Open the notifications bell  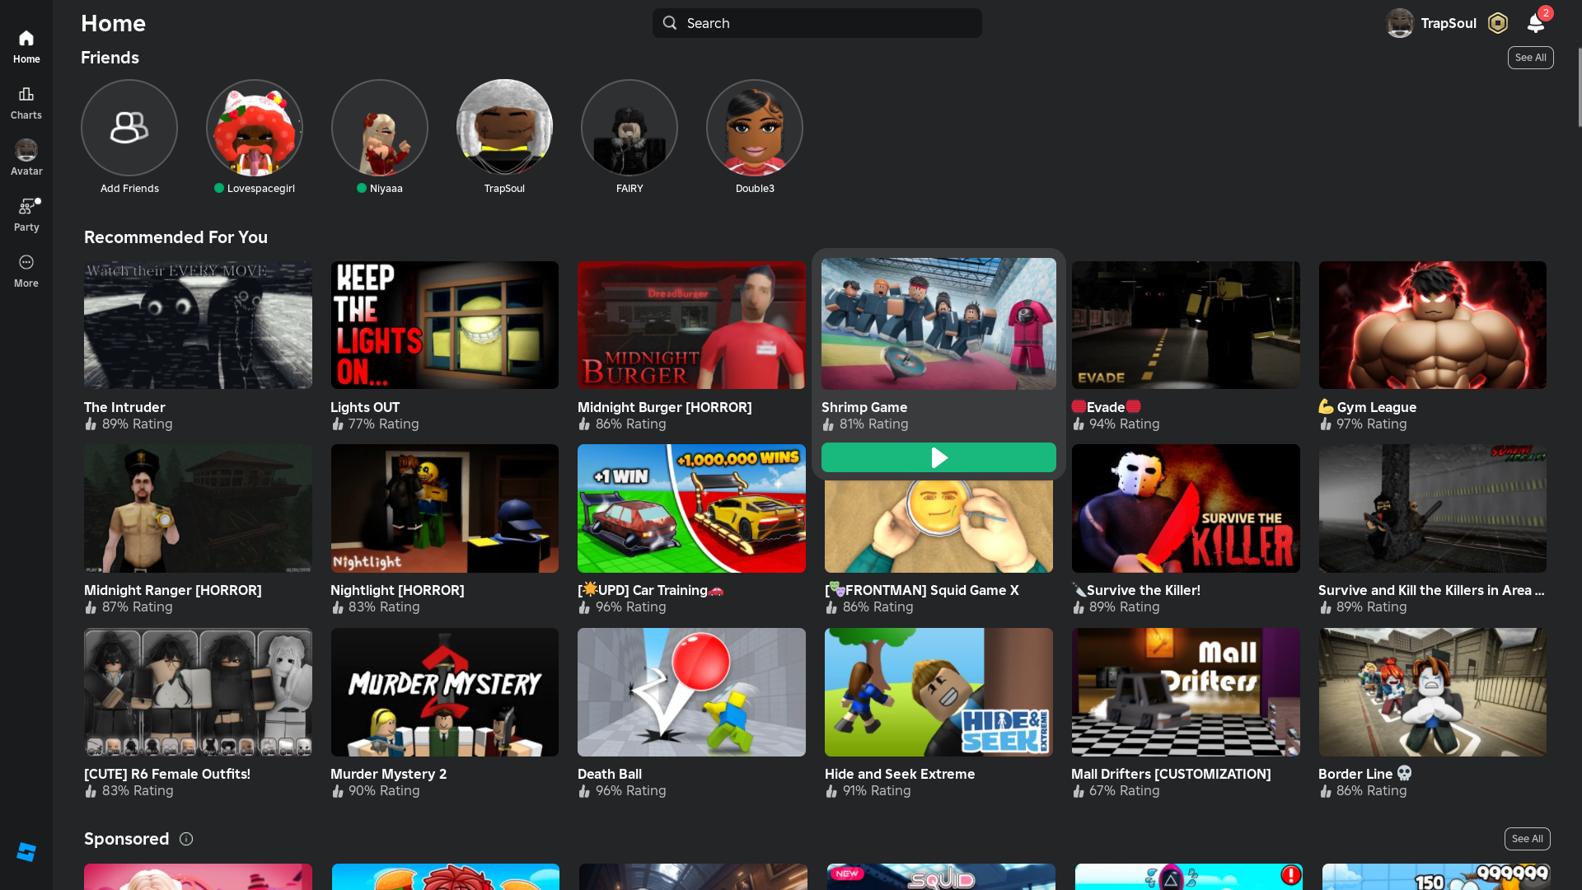point(1536,23)
